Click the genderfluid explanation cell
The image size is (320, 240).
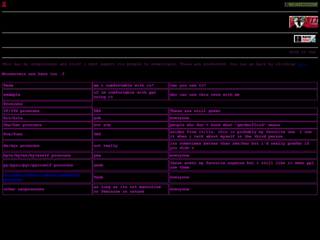tap(244, 125)
